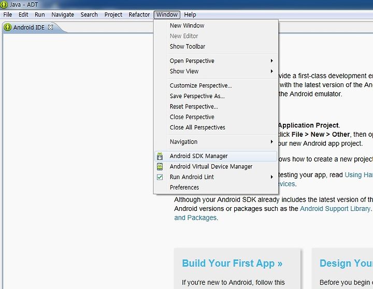Click the 'Before you begin' text
Image resolution: width=373 pixels, height=289 pixels.
coord(346,282)
